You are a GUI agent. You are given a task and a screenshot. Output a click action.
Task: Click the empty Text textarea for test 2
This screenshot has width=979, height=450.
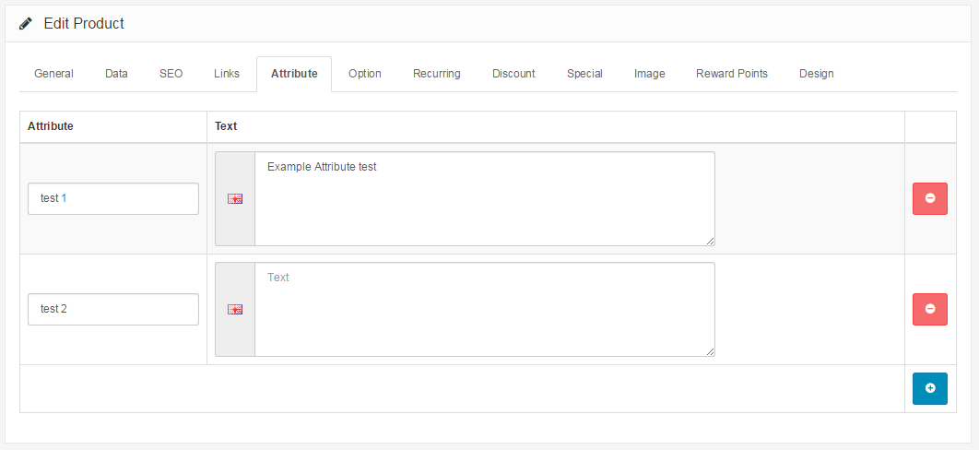tap(484, 314)
